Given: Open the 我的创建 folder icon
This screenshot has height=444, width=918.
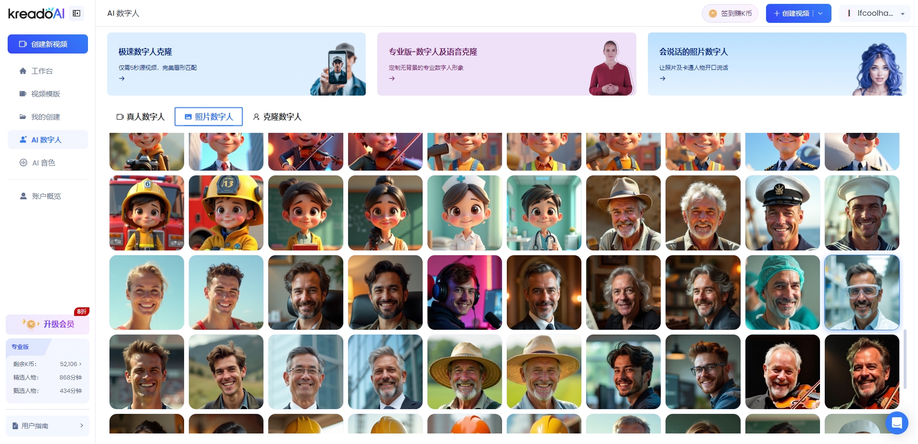Looking at the screenshot, I should pyautogui.click(x=23, y=117).
